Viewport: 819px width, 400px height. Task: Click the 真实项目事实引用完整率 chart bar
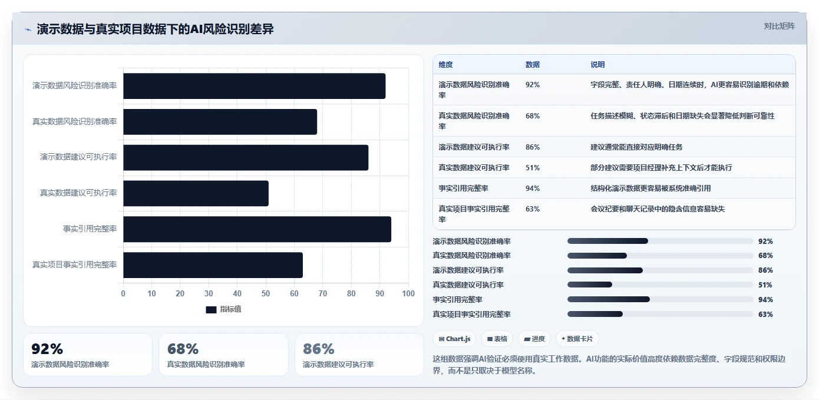(213, 265)
